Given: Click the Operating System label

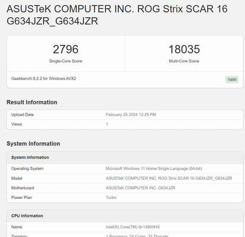Looking at the screenshot, I should [x=27, y=169].
